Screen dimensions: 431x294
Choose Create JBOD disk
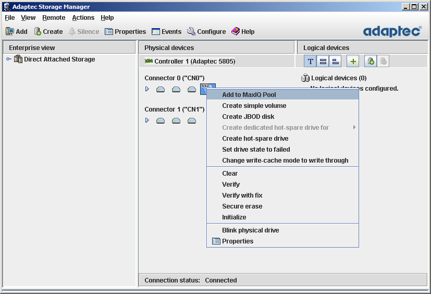[x=282, y=117]
